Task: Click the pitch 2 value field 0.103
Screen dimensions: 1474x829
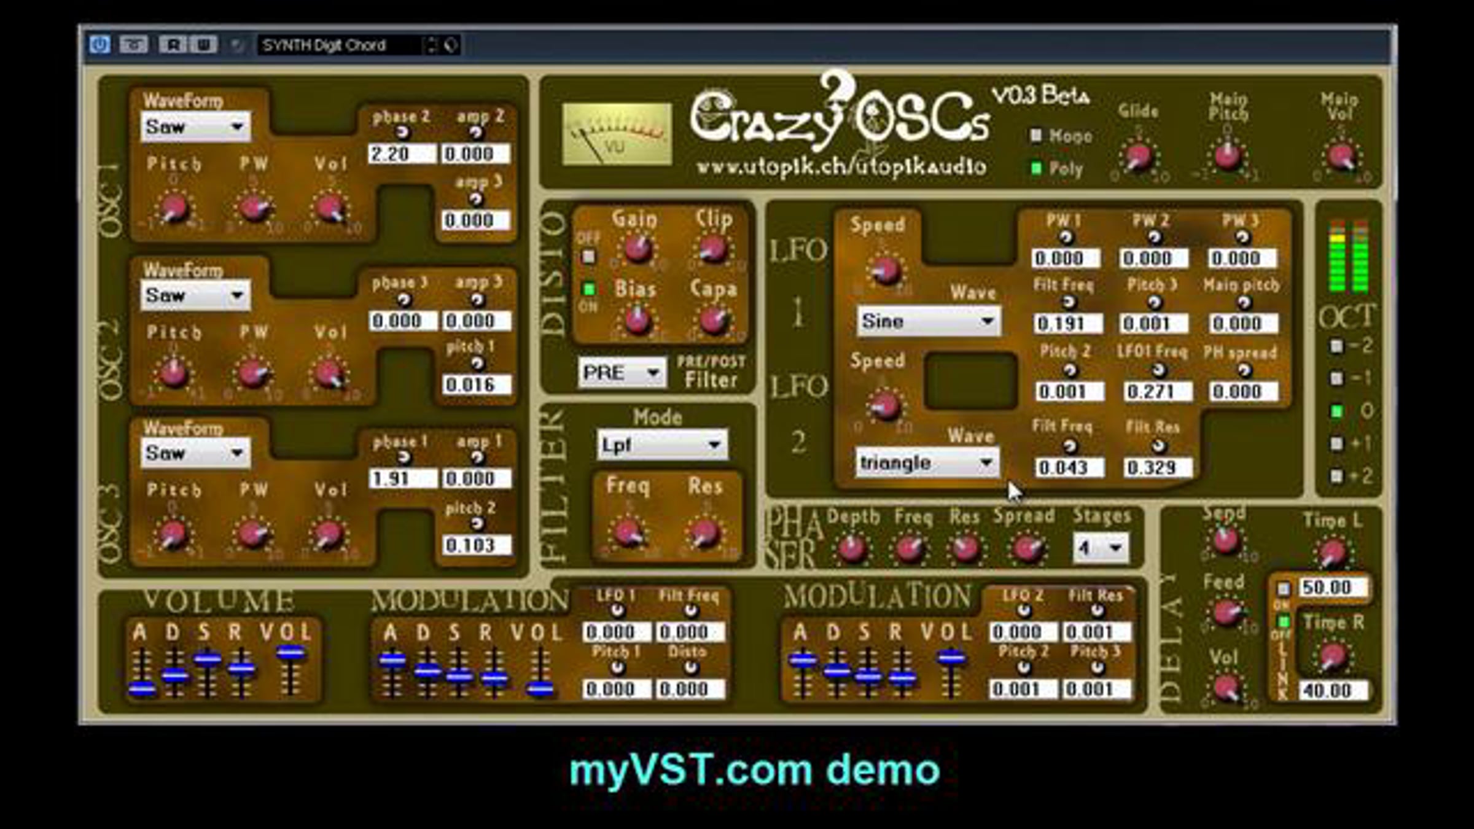Action: [x=477, y=545]
